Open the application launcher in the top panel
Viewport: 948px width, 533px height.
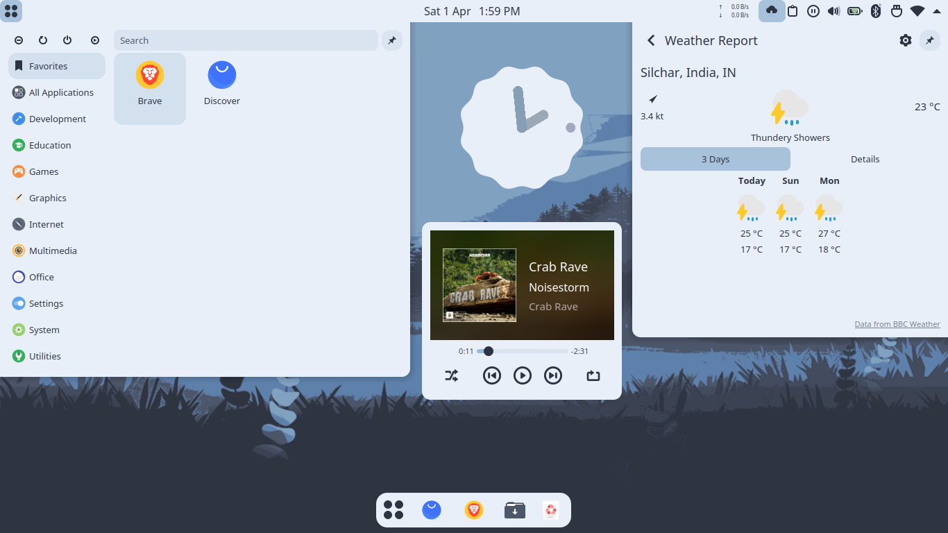(11, 11)
